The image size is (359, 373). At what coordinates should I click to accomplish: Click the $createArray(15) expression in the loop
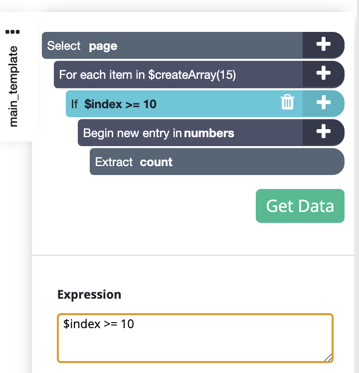click(x=192, y=75)
